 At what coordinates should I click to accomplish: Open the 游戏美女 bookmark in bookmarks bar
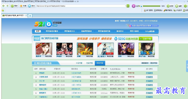click(158, 10)
